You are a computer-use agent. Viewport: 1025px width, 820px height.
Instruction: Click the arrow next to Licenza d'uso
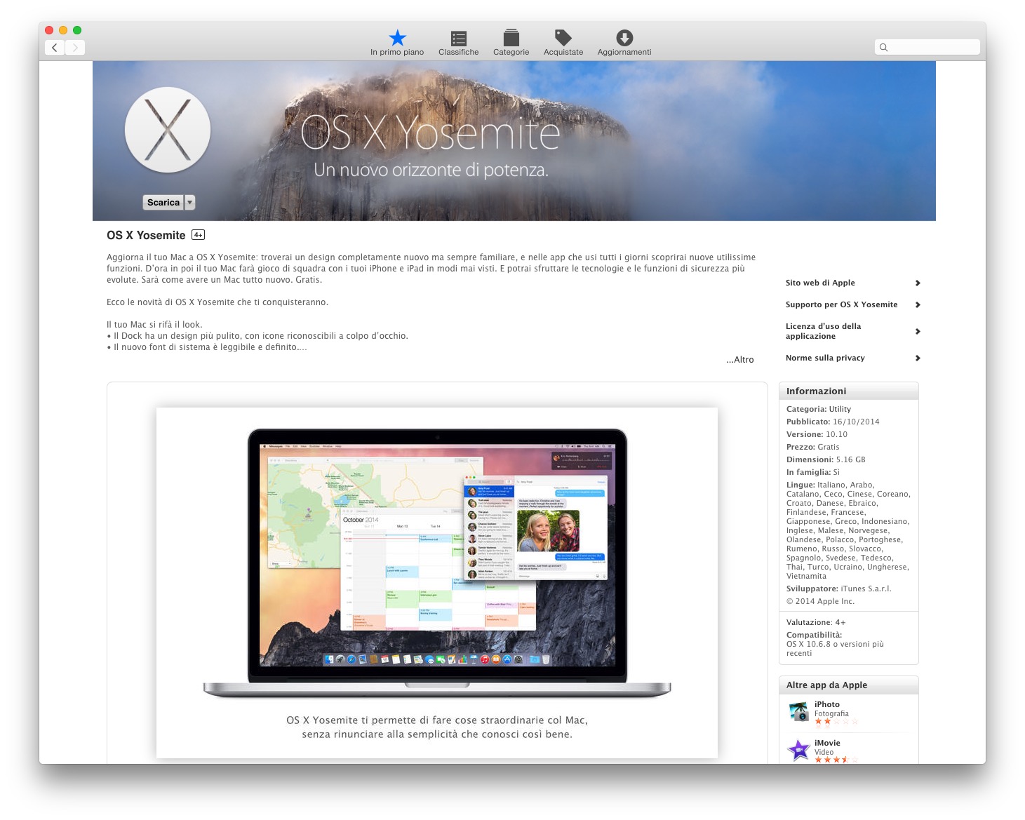[918, 331]
